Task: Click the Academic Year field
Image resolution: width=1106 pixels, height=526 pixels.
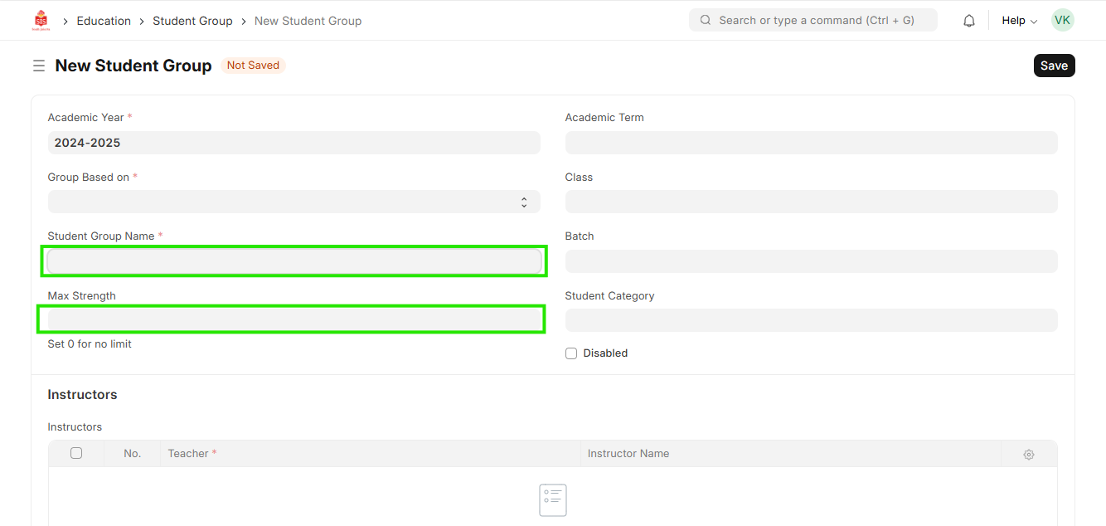Action: pyautogui.click(x=293, y=143)
